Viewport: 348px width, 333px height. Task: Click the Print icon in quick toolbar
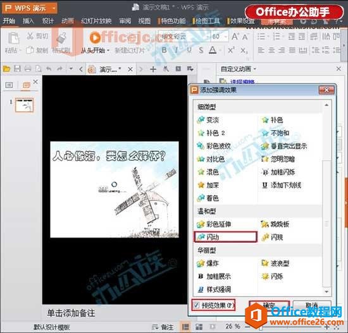click(x=28, y=69)
